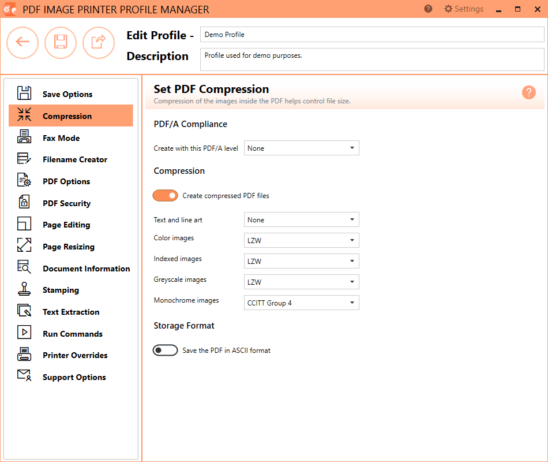Select the Compression label in the sidebar
The height and width of the screenshot is (462, 548).
pos(67,116)
